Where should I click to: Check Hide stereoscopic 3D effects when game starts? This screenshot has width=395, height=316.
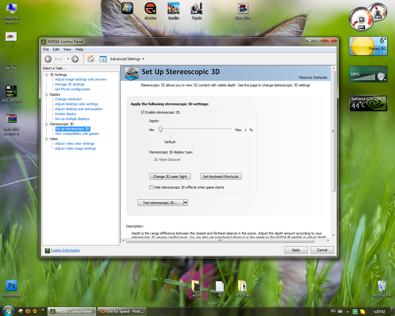tap(151, 187)
